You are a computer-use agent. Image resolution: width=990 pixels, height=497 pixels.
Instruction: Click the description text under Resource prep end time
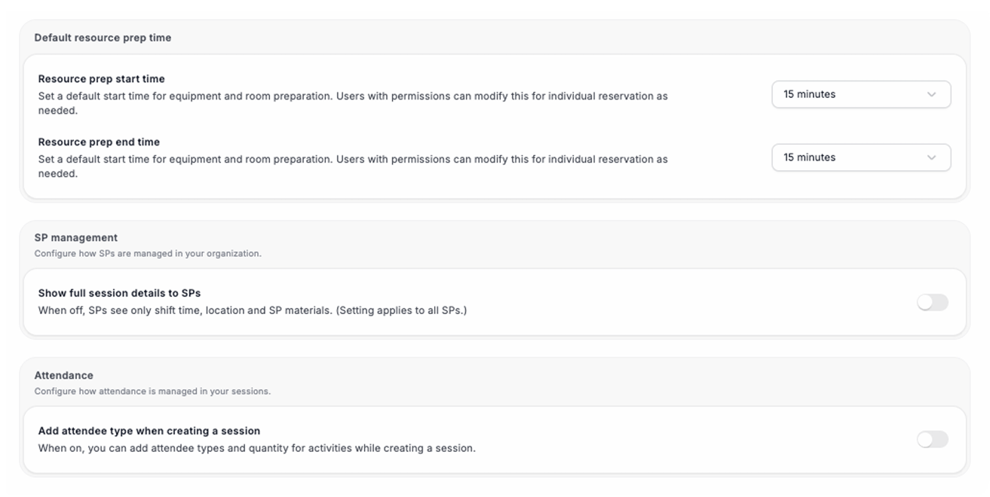(x=353, y=166)
